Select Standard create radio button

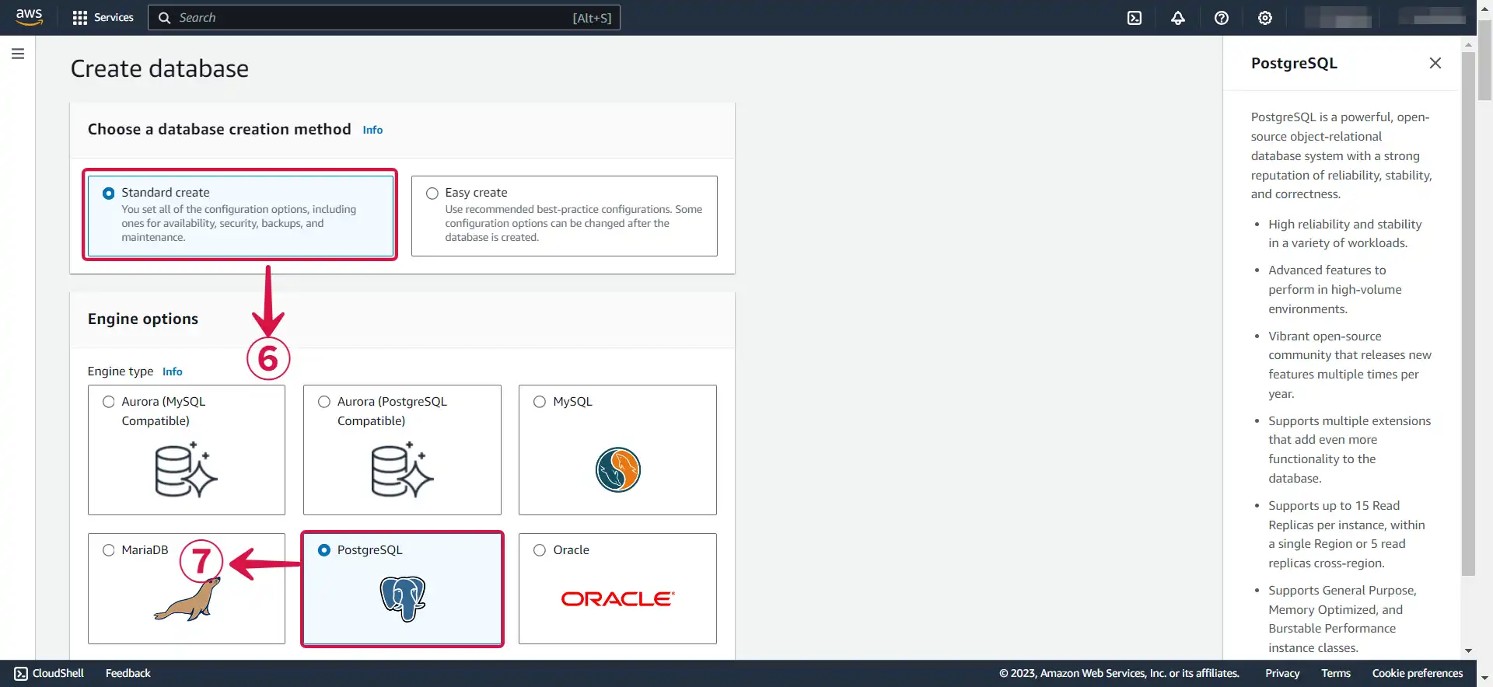109,194
